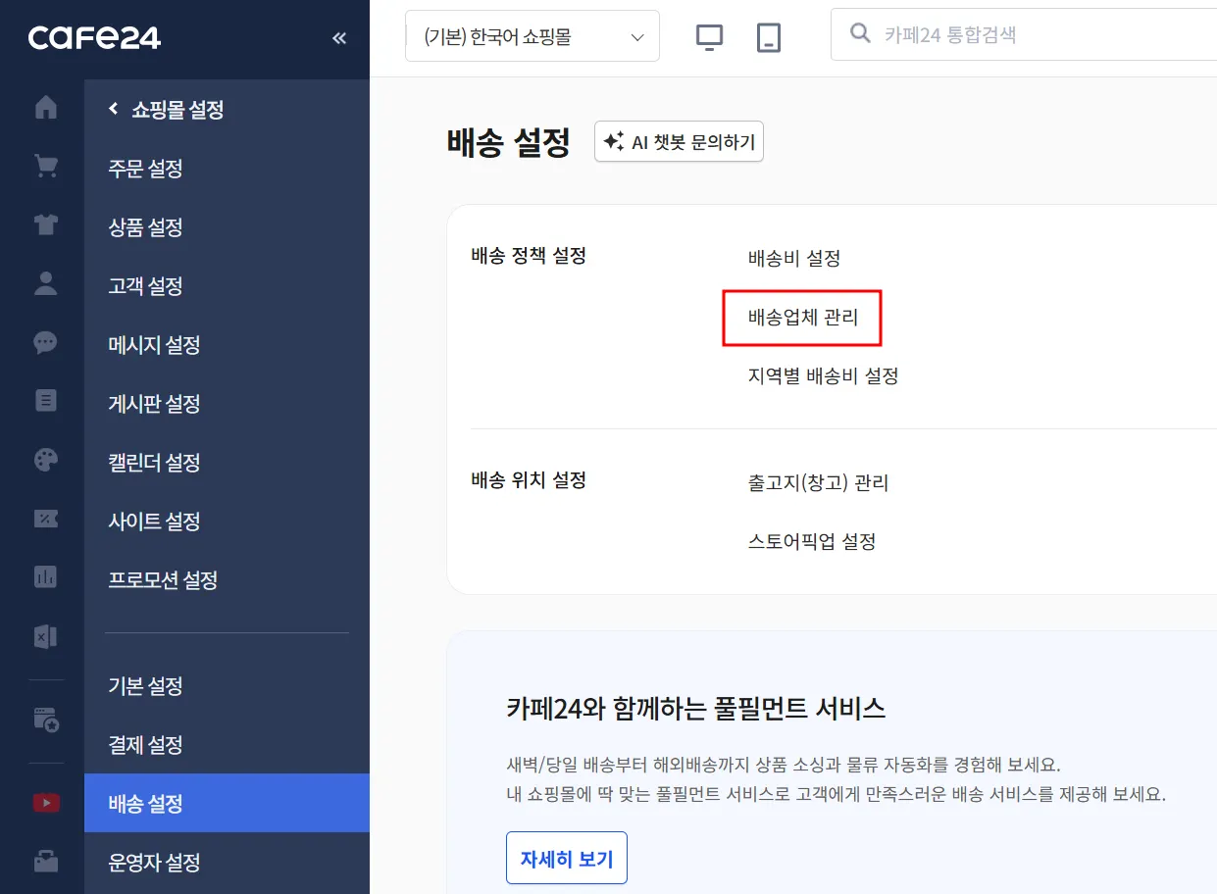Select highlighted 배송 설정 menu item
1217x894 pixels.
[x=227, y=803]
